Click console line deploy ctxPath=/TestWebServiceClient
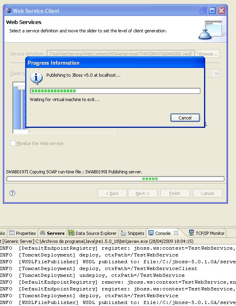236x306 pixels. coord(99,268)
